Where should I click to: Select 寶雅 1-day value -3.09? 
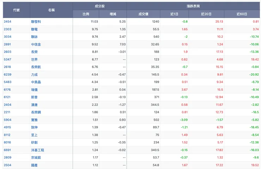tap(184, 120)
